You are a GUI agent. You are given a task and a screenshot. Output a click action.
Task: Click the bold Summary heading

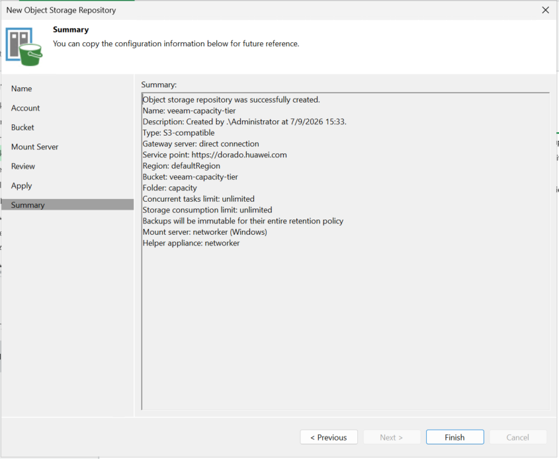(x=71, y=30)
